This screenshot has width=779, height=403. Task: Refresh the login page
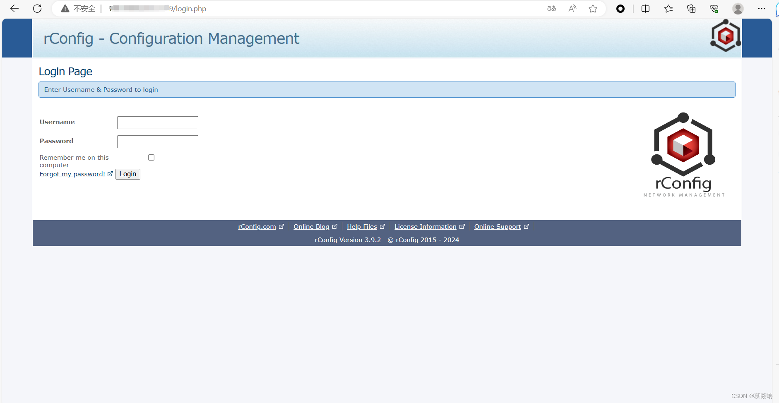pyautogui.click(x=37, y=8)
